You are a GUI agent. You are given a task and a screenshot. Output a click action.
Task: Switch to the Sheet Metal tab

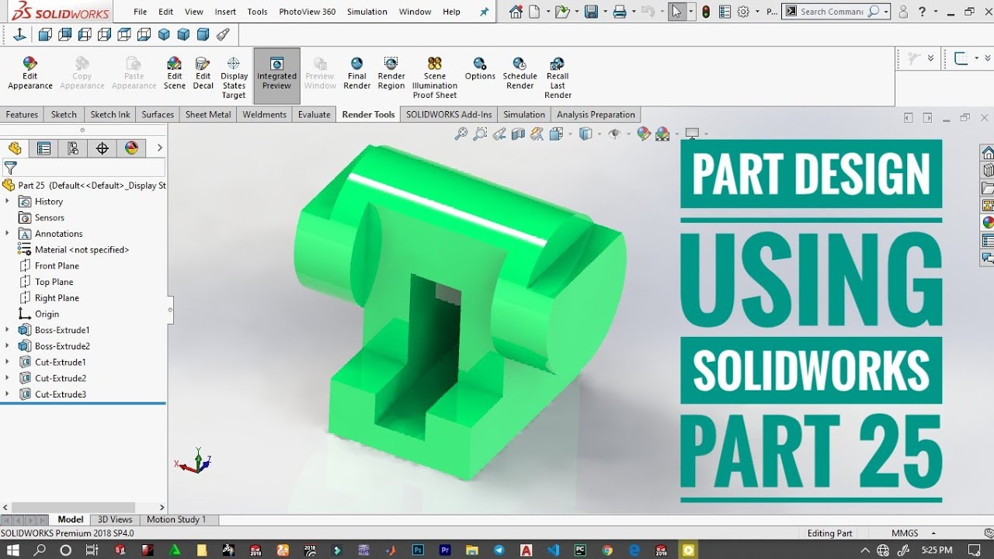(x=208, y=114)
